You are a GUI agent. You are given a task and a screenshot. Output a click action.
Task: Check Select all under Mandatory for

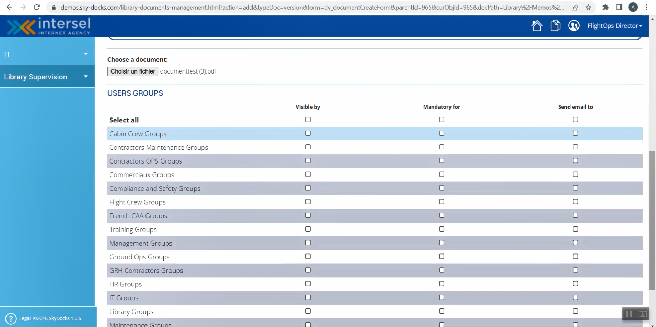click(x=442, y=120)
